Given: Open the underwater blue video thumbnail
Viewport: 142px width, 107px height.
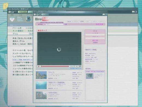Looking at the screenshot, I should click(x=41, y=85).
